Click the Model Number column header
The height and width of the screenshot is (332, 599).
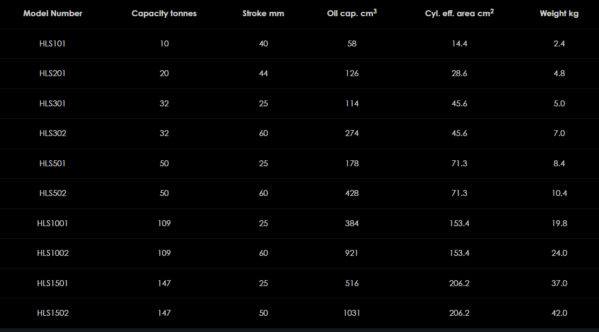pyautogui.click(x=53, y=13)
